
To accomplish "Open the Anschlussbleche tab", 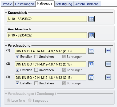I will (87, 4).
